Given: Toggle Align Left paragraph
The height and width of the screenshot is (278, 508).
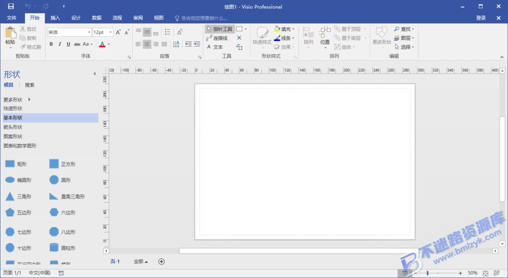Looking at the screenshot, I should [x=138, y=44].
